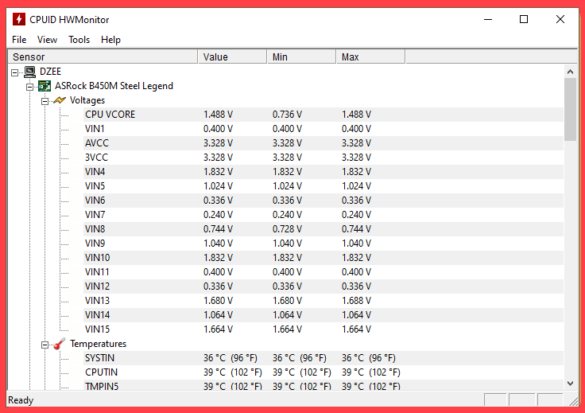Select the TMPIN5 temperature row
Screen dimensions: 585x413
pos(323,385)
